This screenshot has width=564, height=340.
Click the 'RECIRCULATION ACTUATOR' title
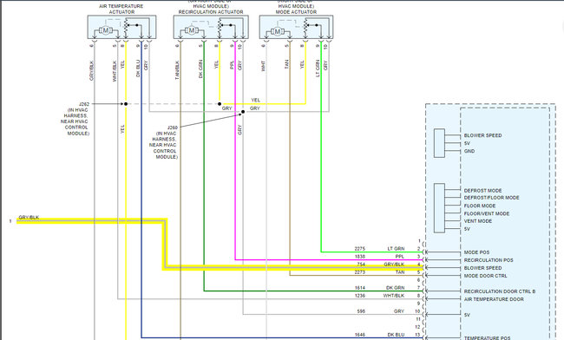[x=211, y=12]
